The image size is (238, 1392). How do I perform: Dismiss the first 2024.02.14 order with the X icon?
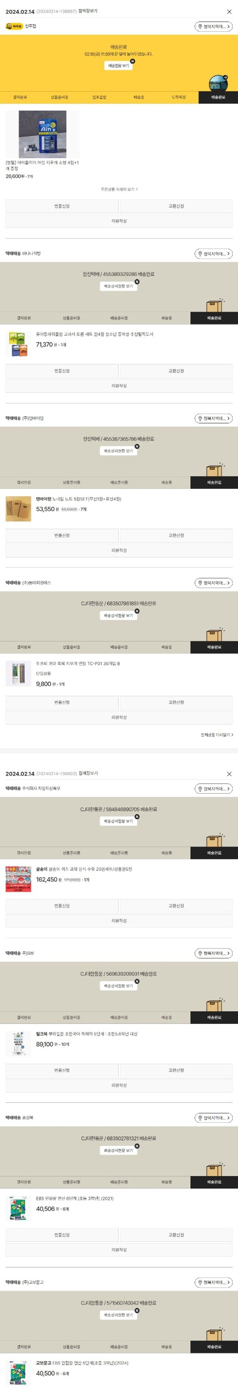pos(229,11)
